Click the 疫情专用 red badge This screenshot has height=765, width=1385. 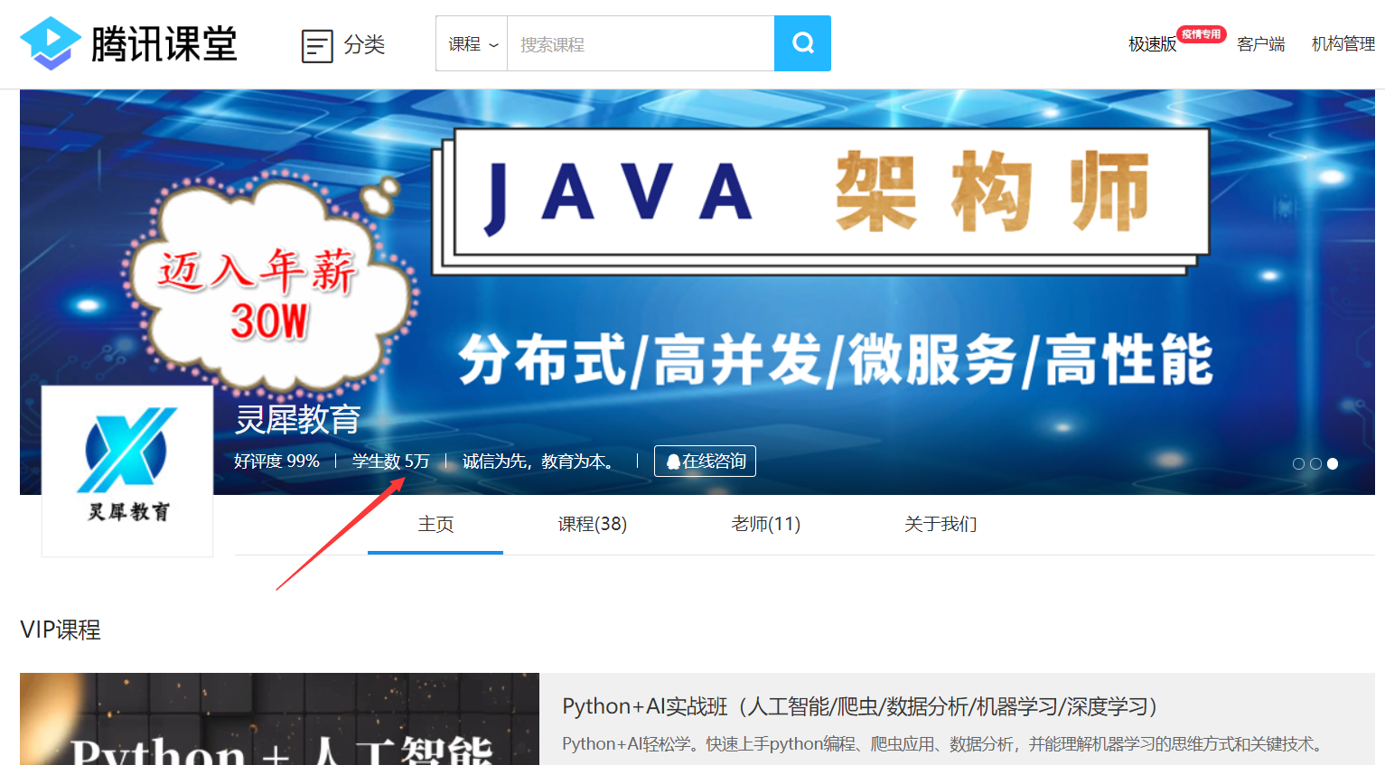pos(1201,34)
